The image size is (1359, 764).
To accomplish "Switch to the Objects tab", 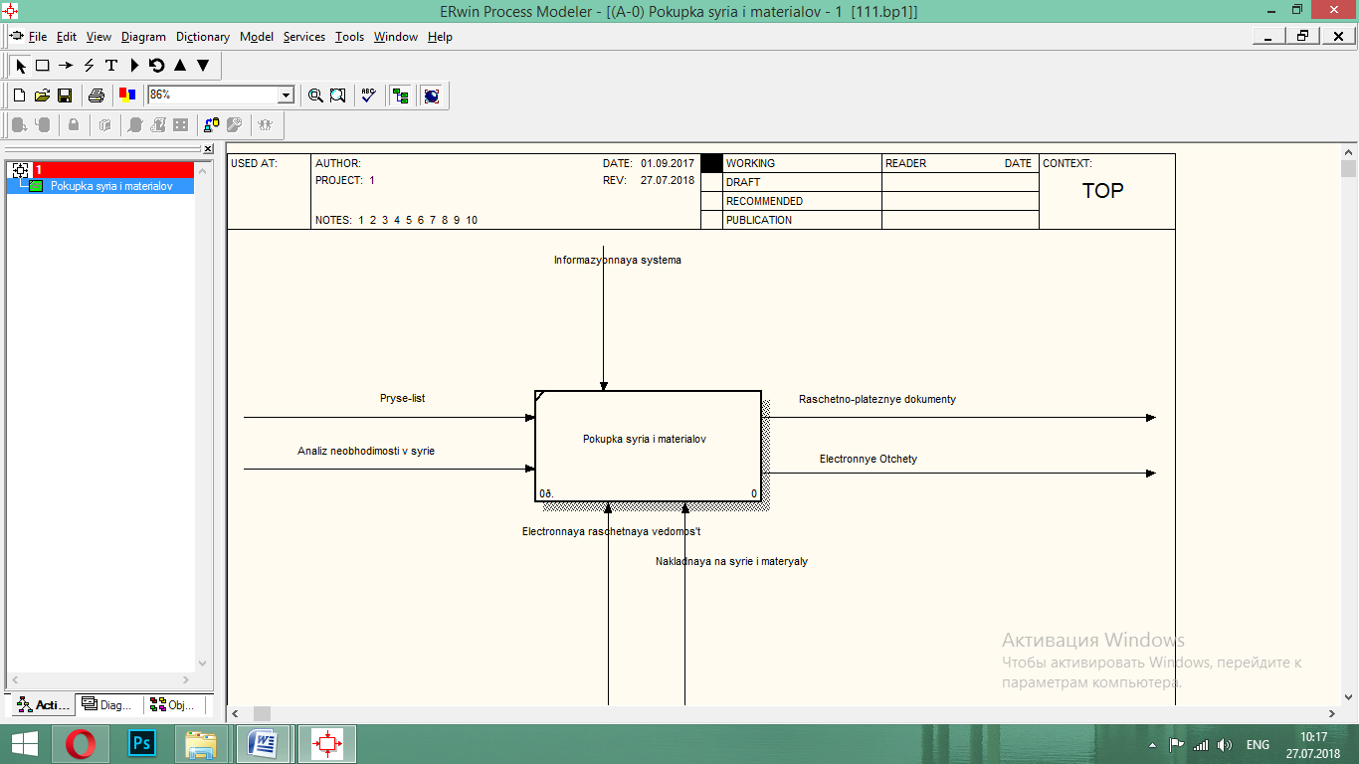I will click(x=174, y=705).
